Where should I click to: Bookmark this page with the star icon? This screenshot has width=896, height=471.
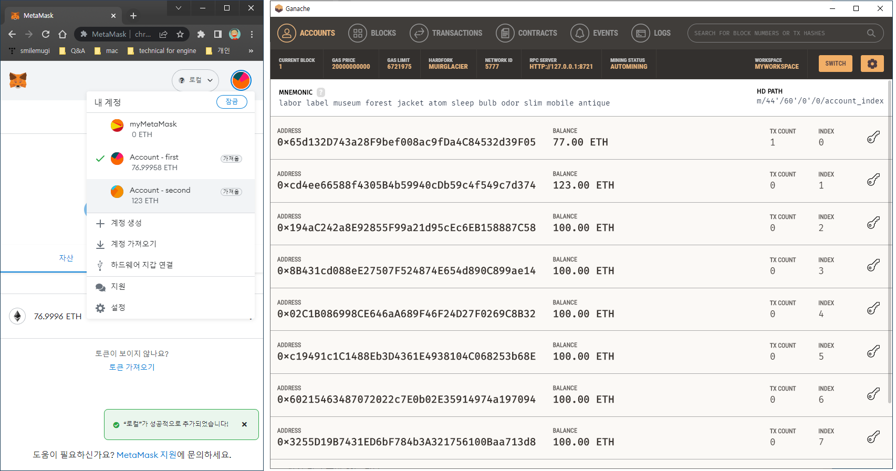[x=180, y=34]
